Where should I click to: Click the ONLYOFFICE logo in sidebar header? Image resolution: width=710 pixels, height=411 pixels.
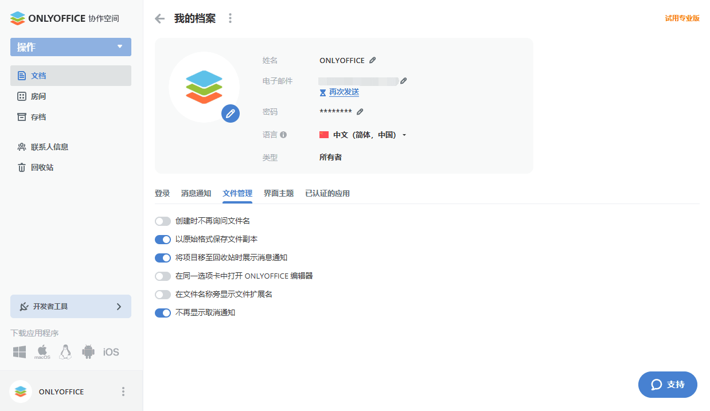(64, 18)
